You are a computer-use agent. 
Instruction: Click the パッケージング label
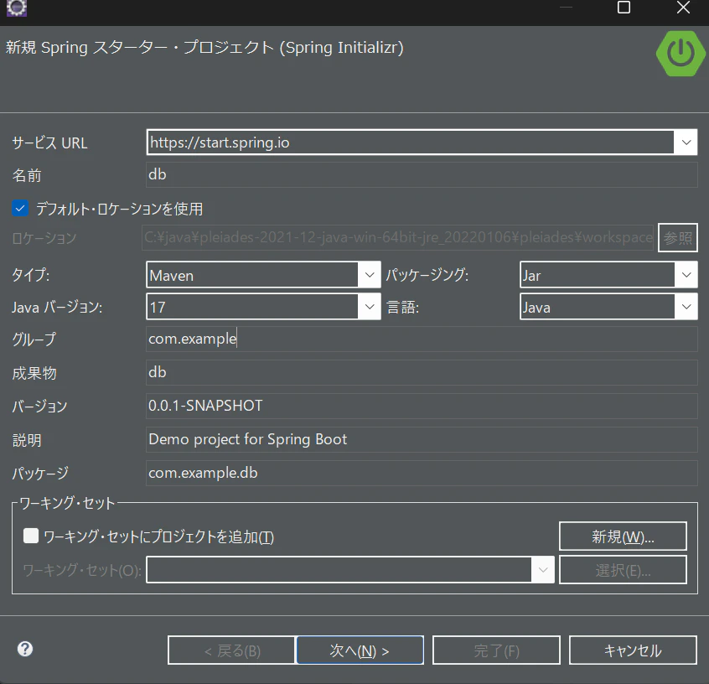point(427,275)
